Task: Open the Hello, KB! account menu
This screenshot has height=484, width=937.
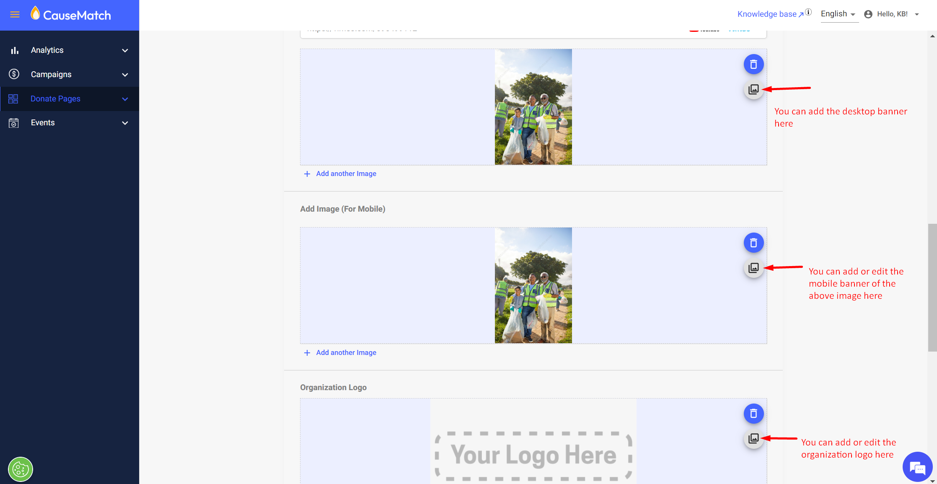Action: pos(892,14)
